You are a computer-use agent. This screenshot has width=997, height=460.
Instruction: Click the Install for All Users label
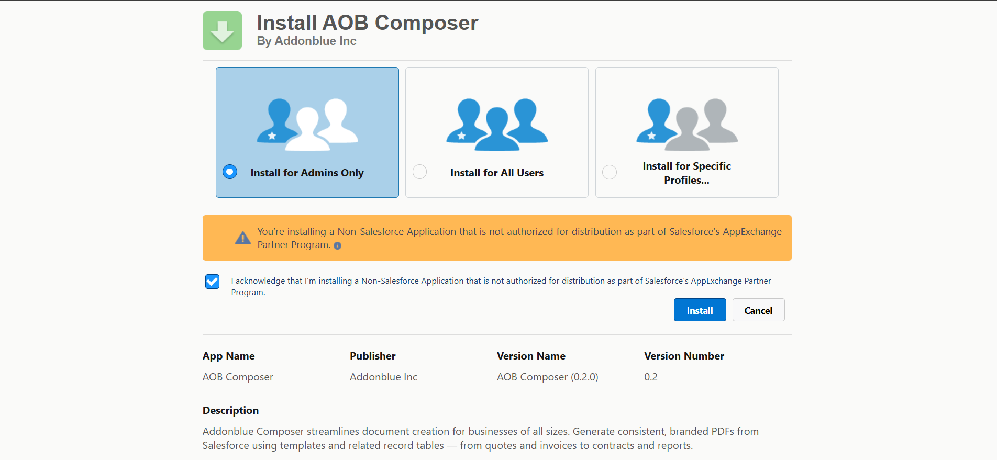tap(497, 173)
